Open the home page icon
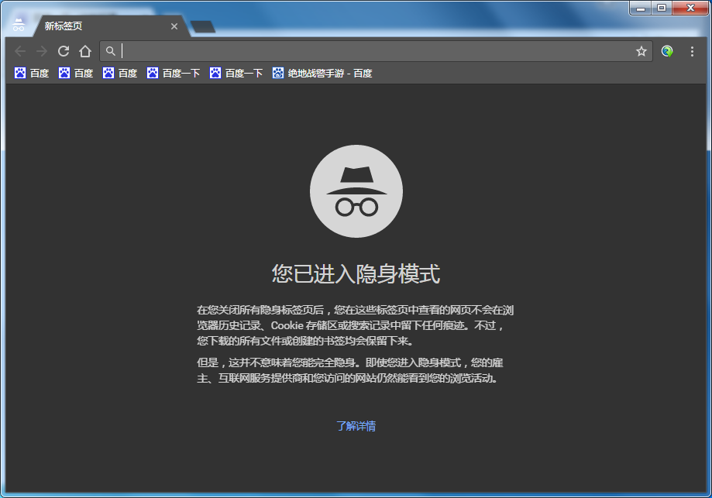This screenshot has width=712, height=498. pos(85,51)
